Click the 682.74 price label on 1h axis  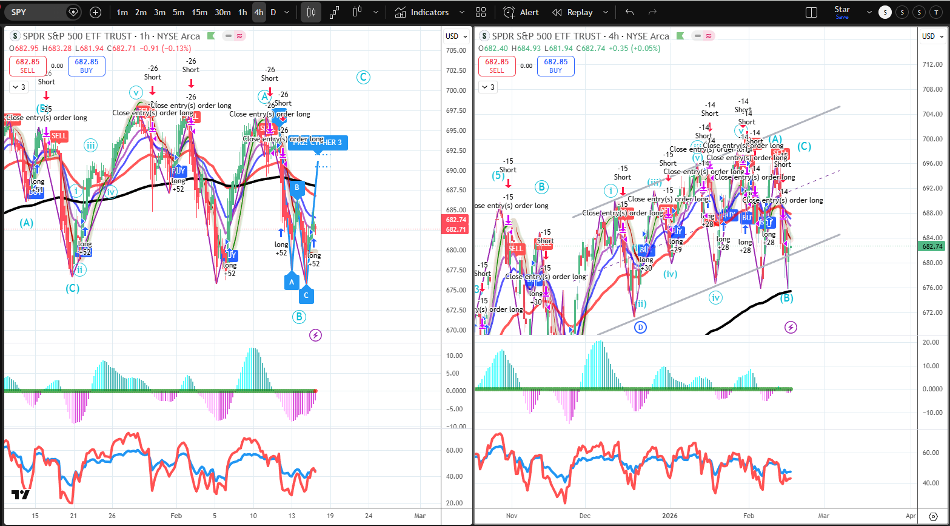[x=455, y=220]
